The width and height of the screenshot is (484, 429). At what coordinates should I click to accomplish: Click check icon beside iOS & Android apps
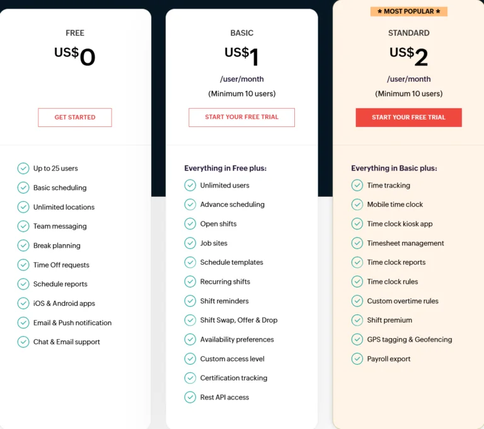23,303
